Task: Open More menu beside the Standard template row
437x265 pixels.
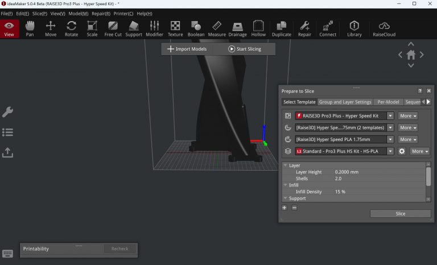Action: pyautogui.click(x=420, y=151)
